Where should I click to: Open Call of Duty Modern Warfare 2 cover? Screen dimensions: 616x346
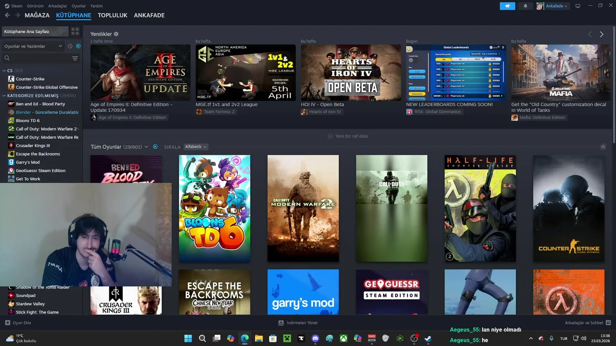(x=303, y=209)
